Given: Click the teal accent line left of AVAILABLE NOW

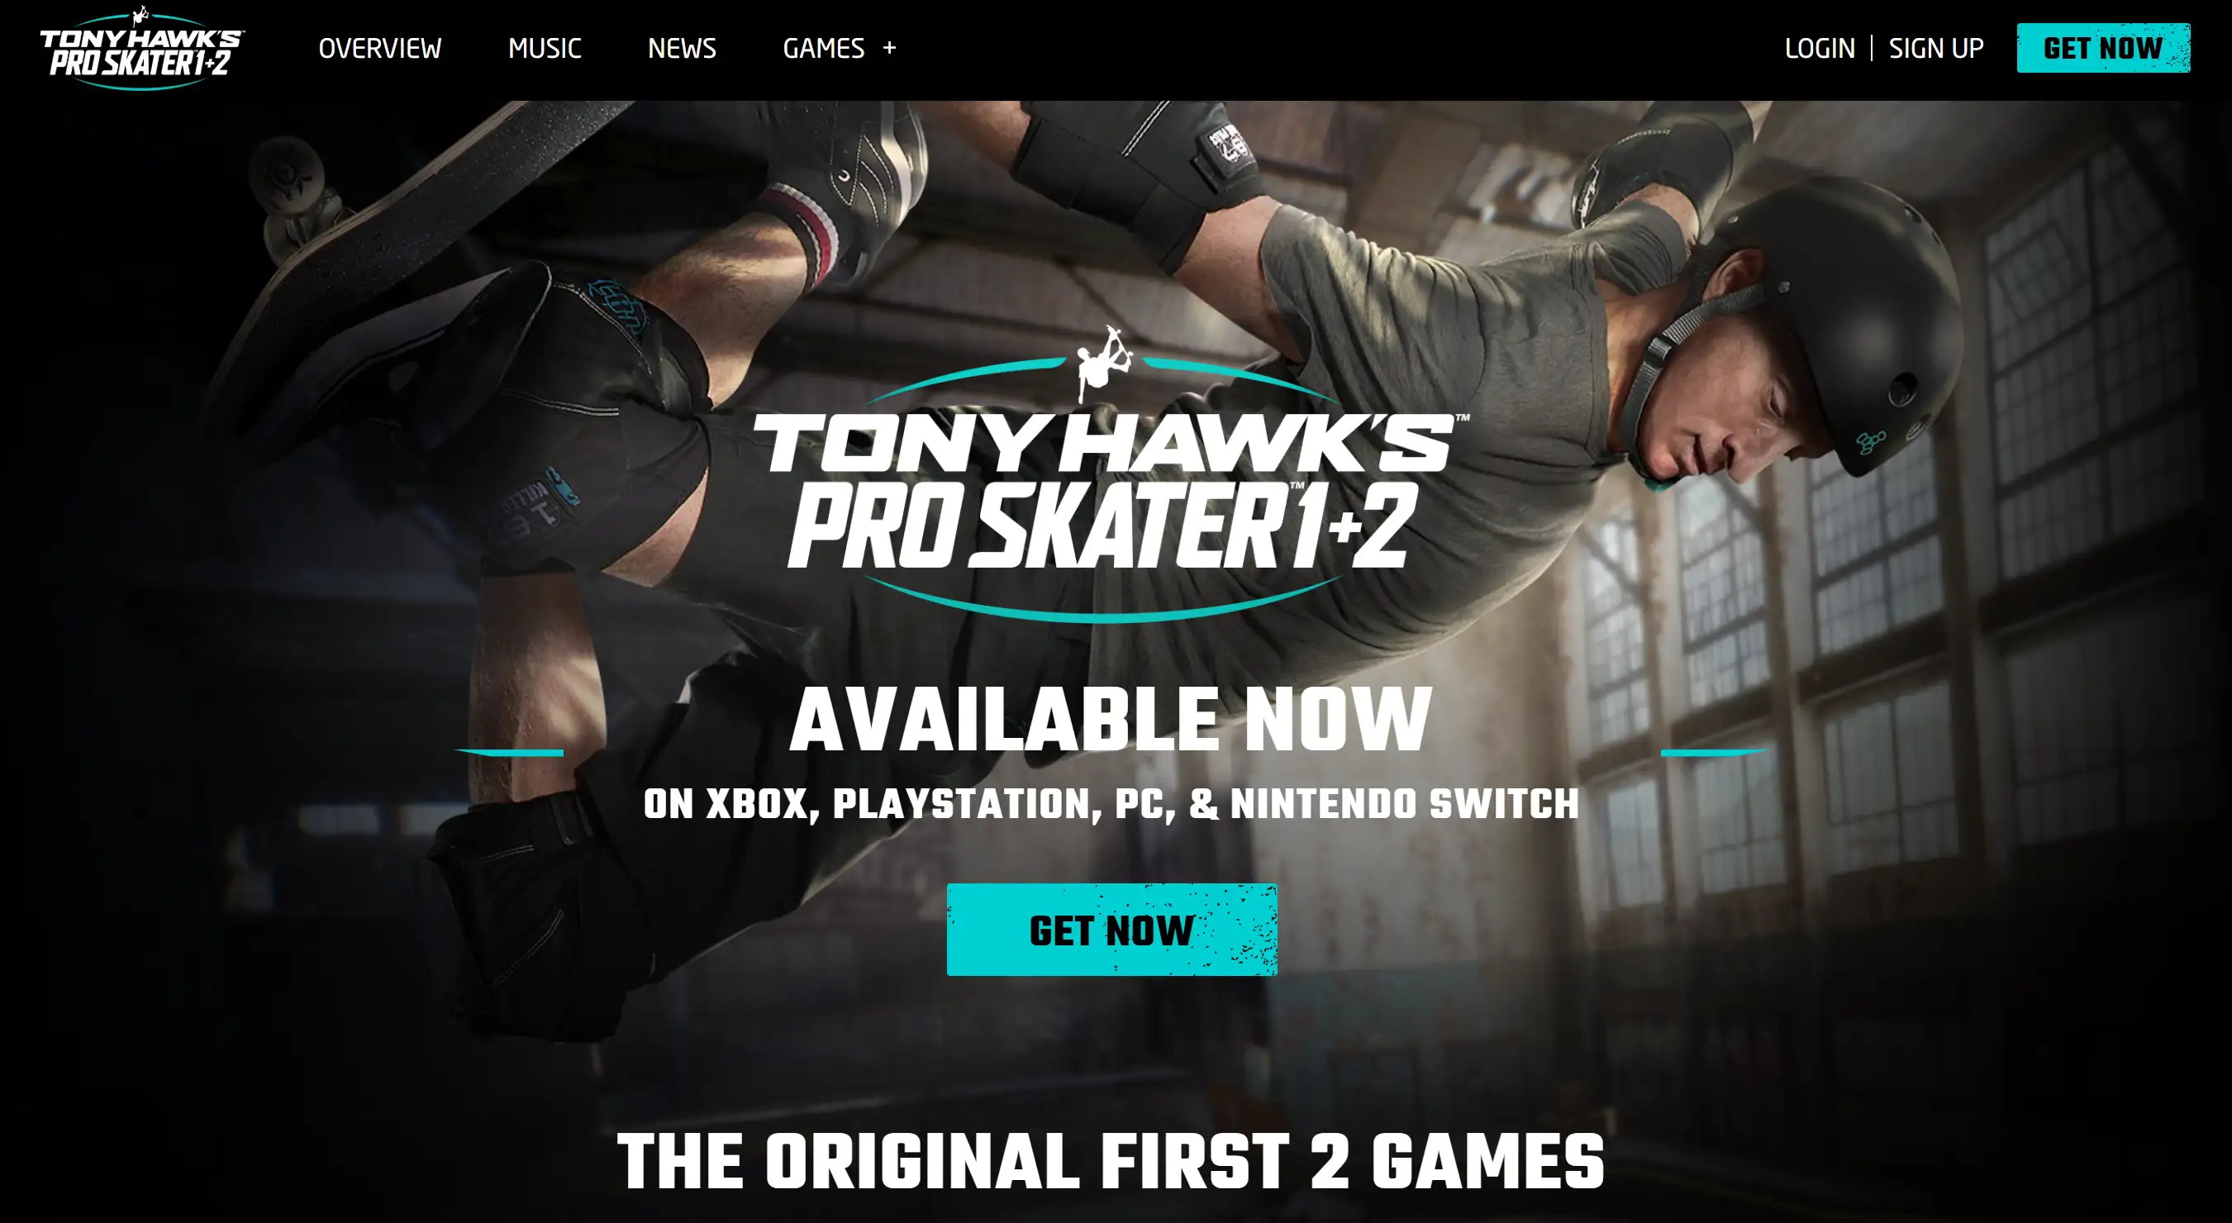Looking at the screenshot, I should [510, 752].
